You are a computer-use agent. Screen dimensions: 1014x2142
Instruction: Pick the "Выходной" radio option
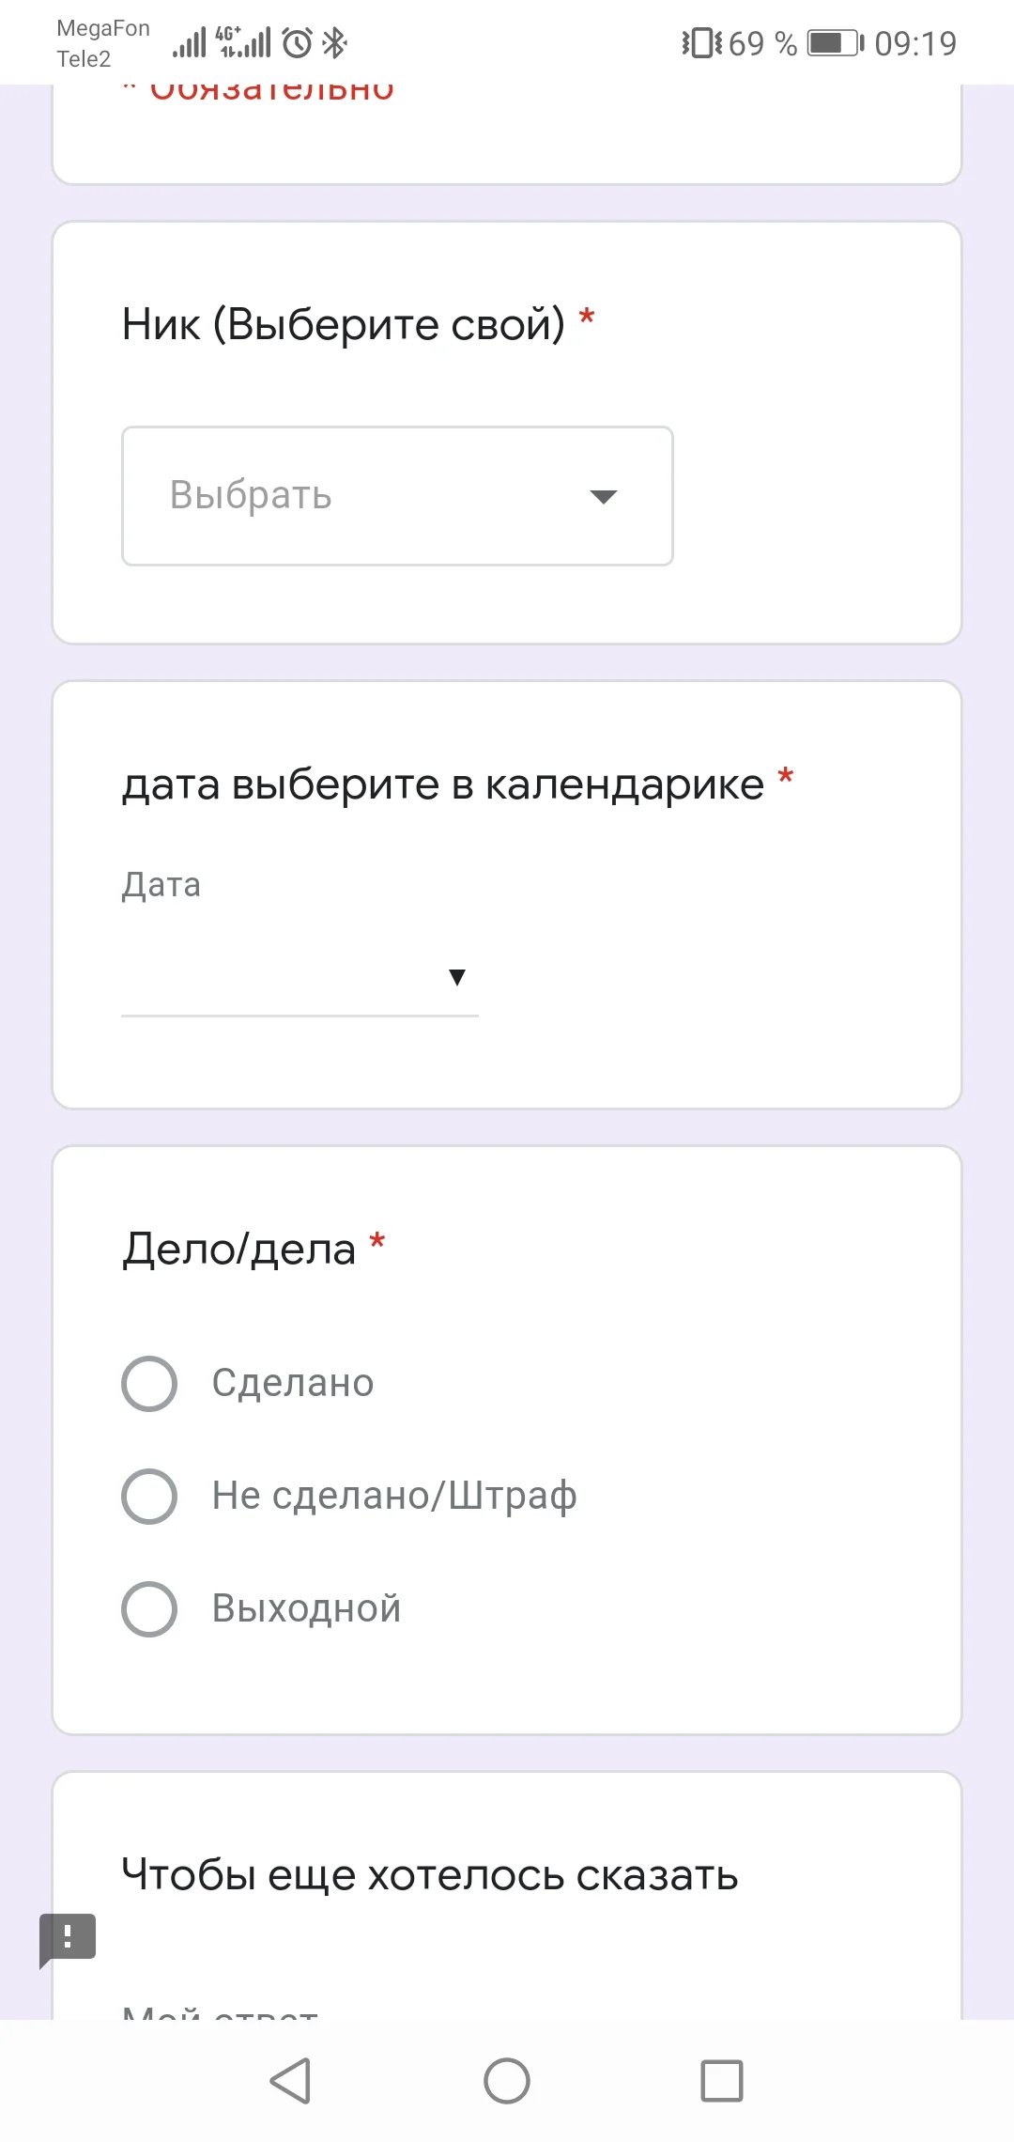click(149, 1608)
